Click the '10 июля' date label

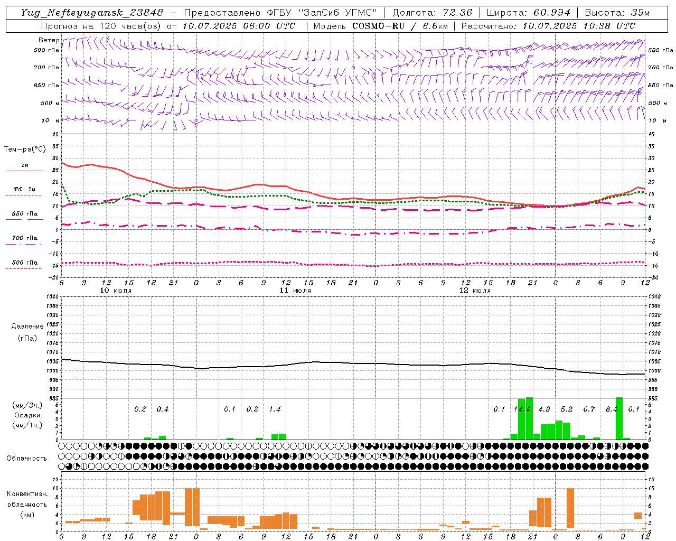click(116, 291)
